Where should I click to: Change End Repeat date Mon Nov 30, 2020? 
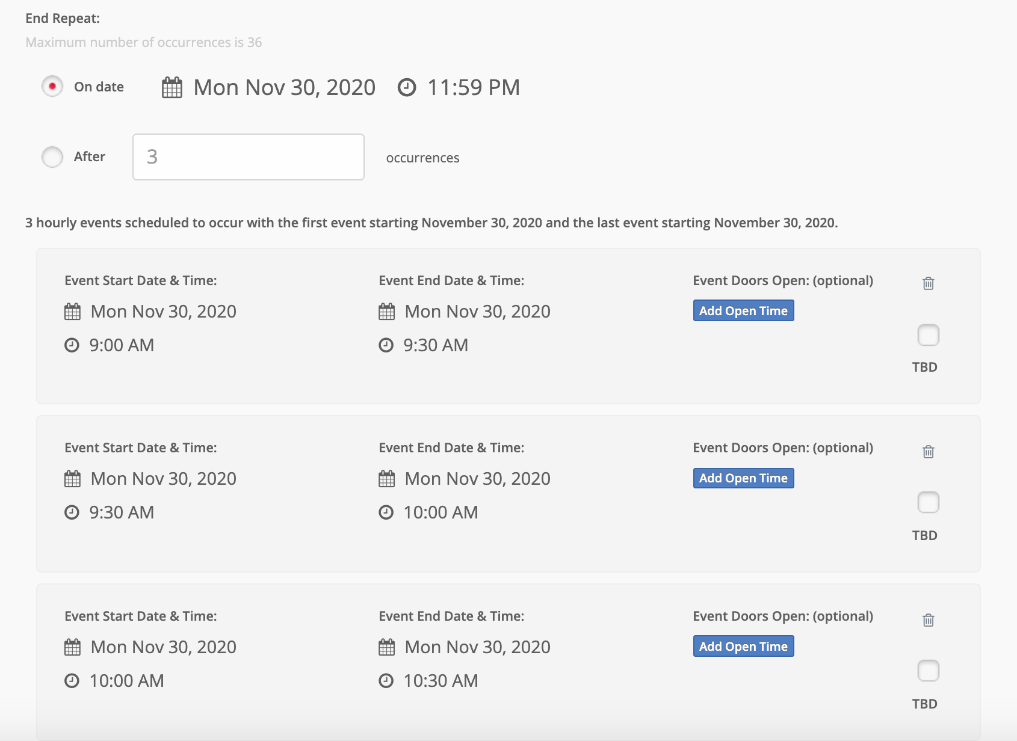pos(285,88)
